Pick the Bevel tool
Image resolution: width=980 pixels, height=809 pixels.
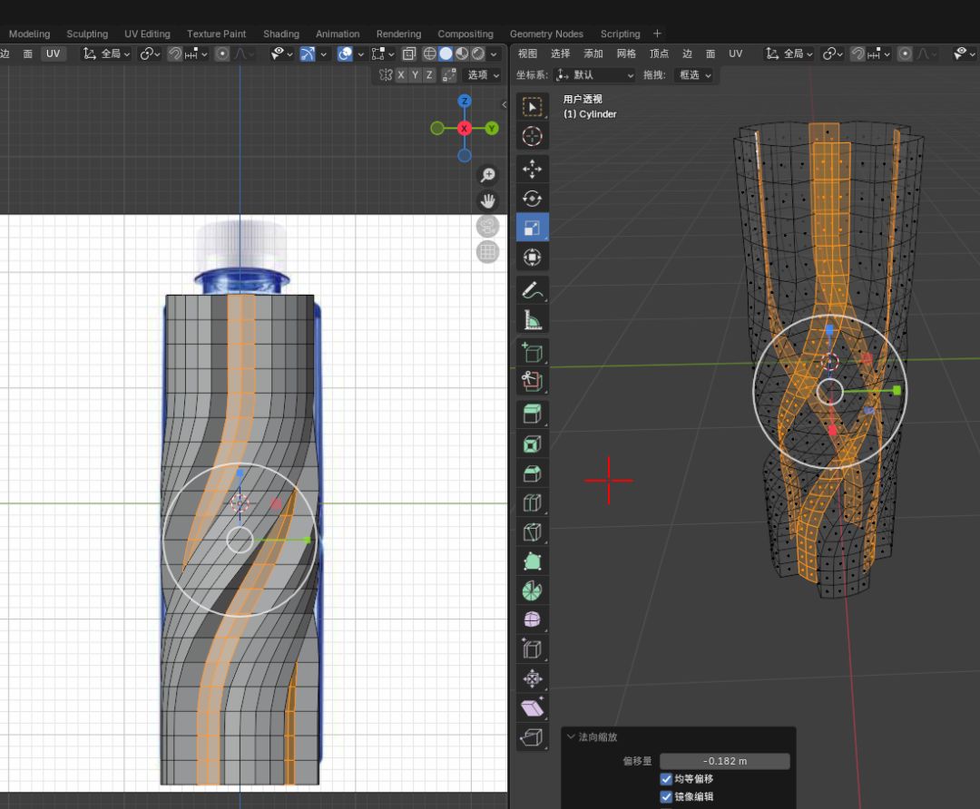[533, 473]
